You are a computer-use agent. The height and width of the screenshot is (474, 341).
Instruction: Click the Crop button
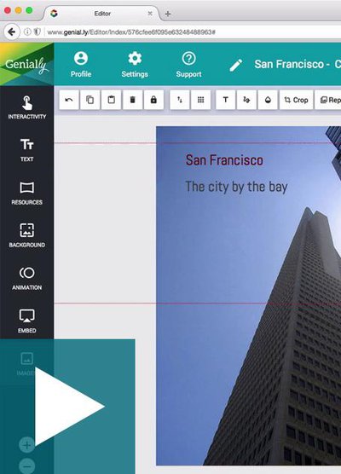tap(297, 100)
